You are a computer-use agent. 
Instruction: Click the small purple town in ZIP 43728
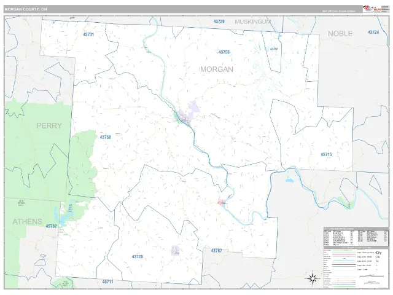point(176,251)
